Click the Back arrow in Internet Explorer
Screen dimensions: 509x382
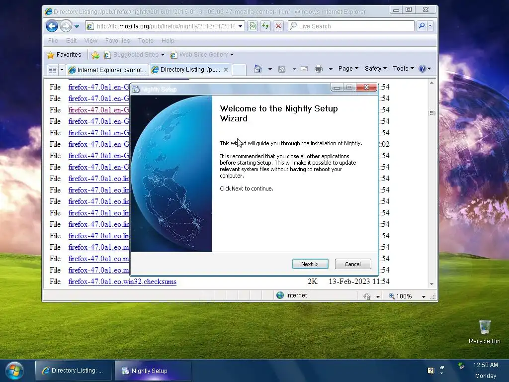[52, 26]
